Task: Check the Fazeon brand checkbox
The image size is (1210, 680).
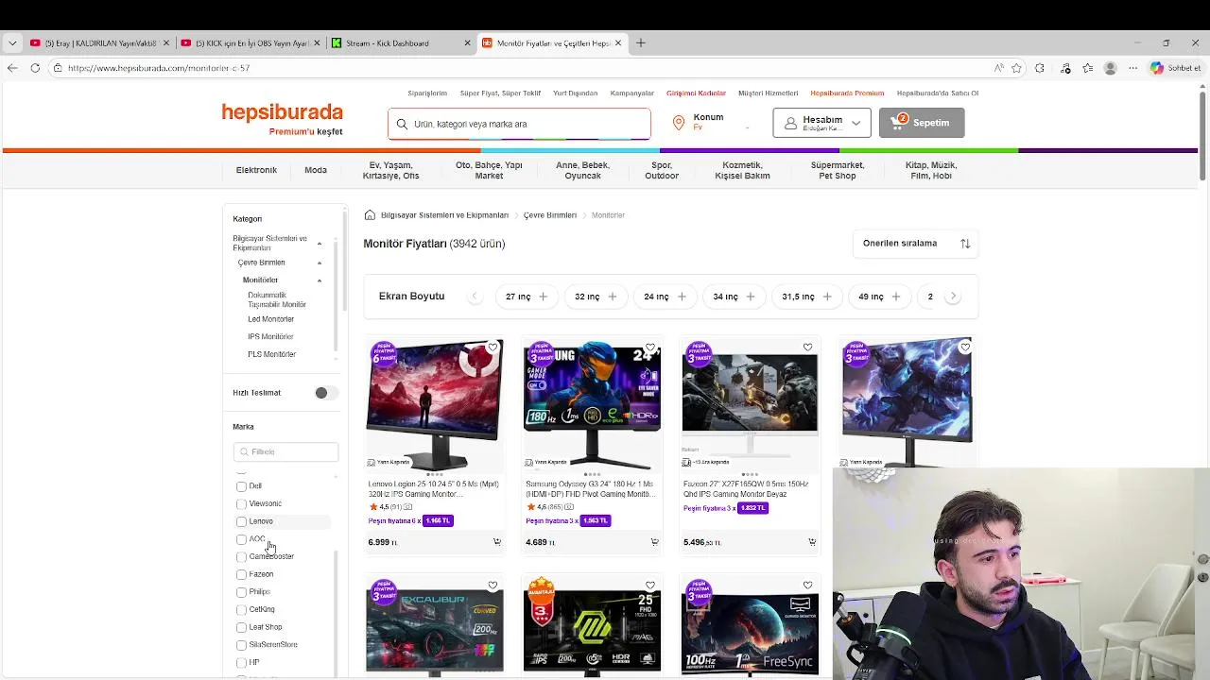Action: [241, 574]
